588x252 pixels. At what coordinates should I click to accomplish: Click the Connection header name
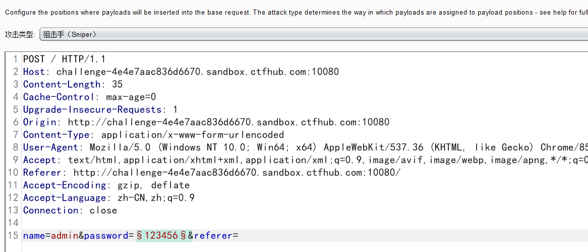tap(50, 210)
